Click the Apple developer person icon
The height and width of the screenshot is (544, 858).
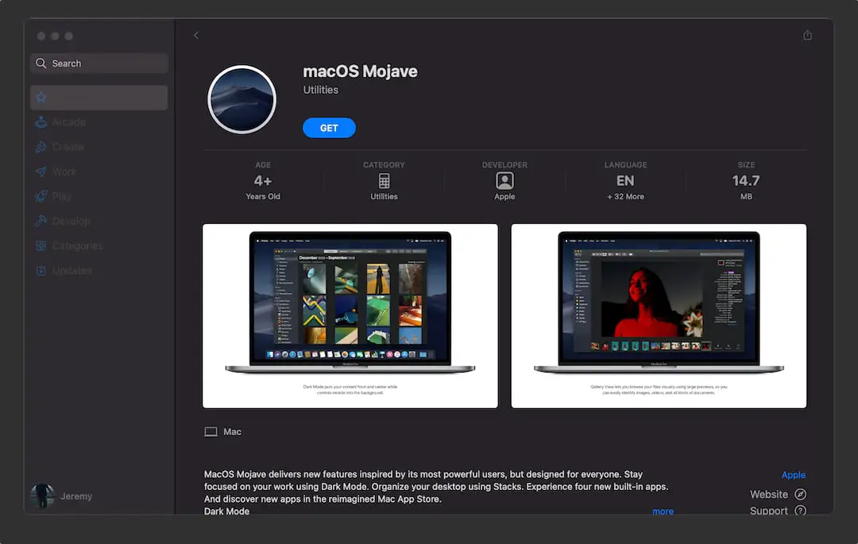coord(504,180)
